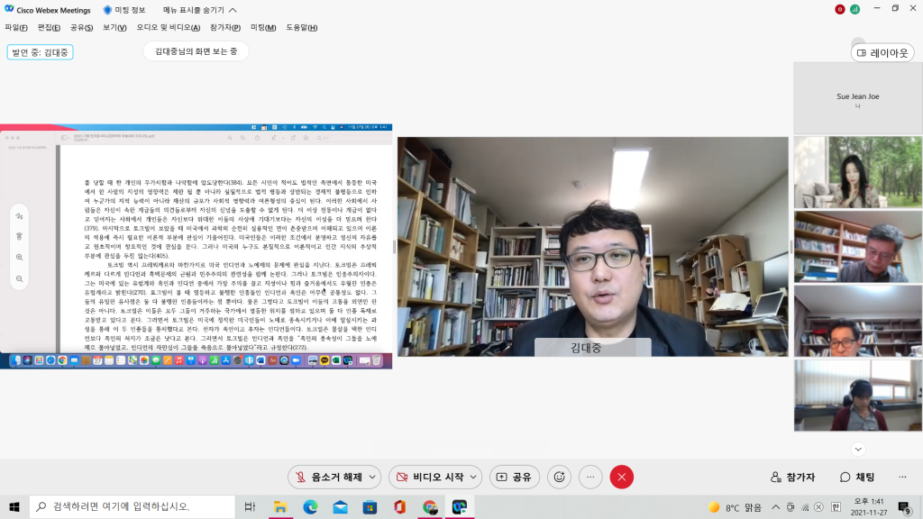Unmute microphone with 음소거 해제 button
This screenshot has height=519, width=923.
pos(327,477)
